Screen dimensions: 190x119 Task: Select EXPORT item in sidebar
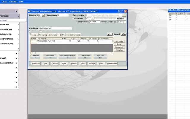click(x=13, y=20)
